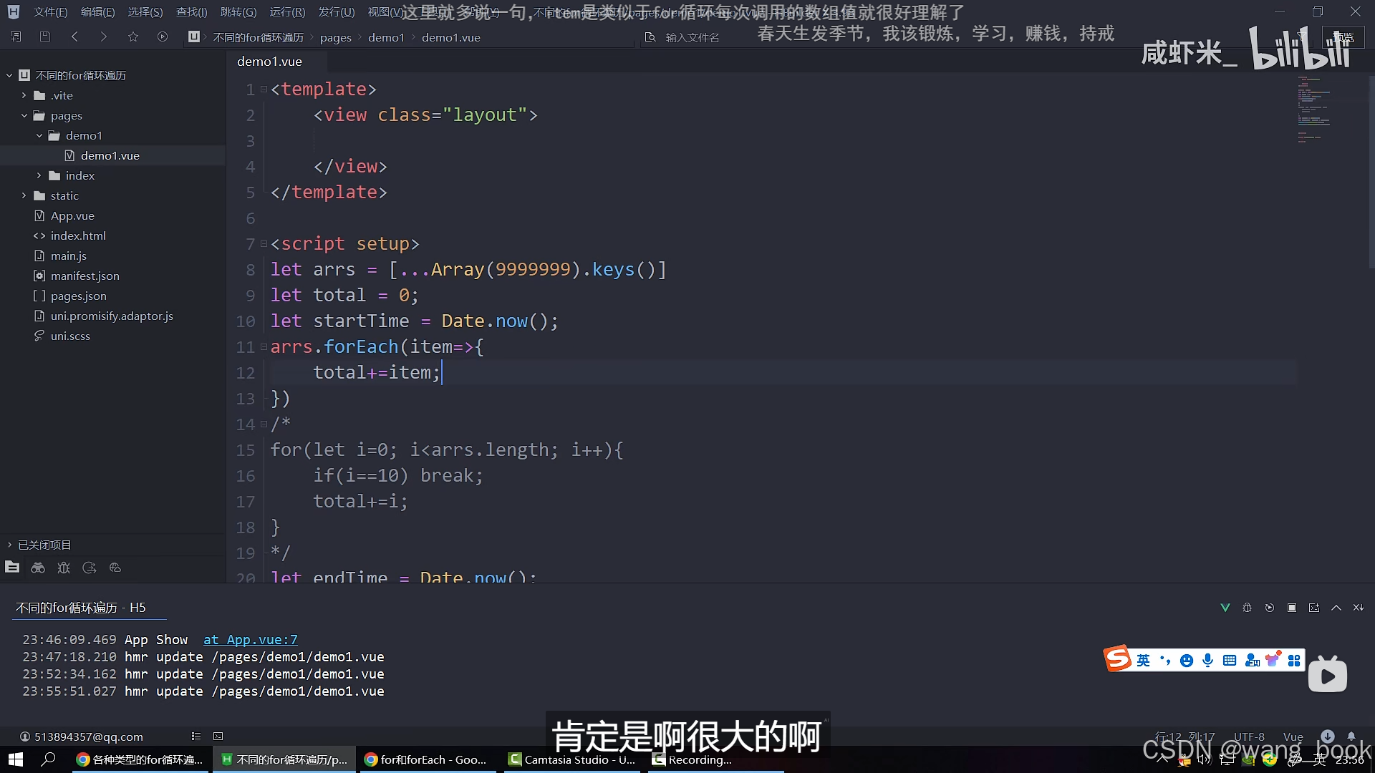
Task: Open the 查找(I) menu
Action: click(192, 12)
